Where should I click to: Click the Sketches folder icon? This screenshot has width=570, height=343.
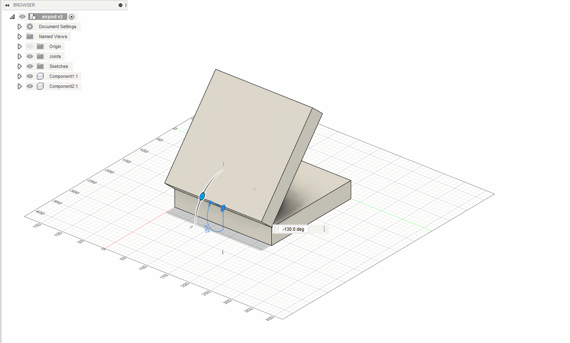pos(40,66)
